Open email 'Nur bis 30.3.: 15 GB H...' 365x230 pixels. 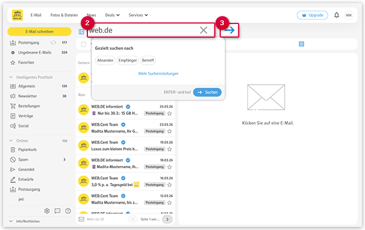pyautogui.click(x=125, y=110)
